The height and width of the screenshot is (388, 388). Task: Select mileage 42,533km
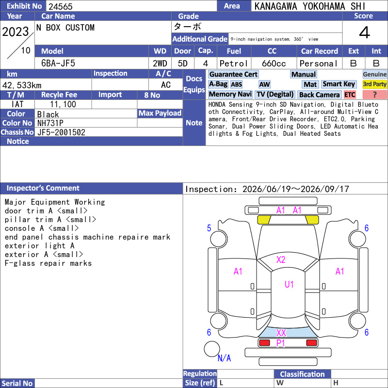[x=22, y=85]
